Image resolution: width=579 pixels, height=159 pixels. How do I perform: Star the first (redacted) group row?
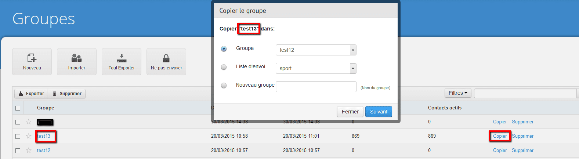coord(29,122)
